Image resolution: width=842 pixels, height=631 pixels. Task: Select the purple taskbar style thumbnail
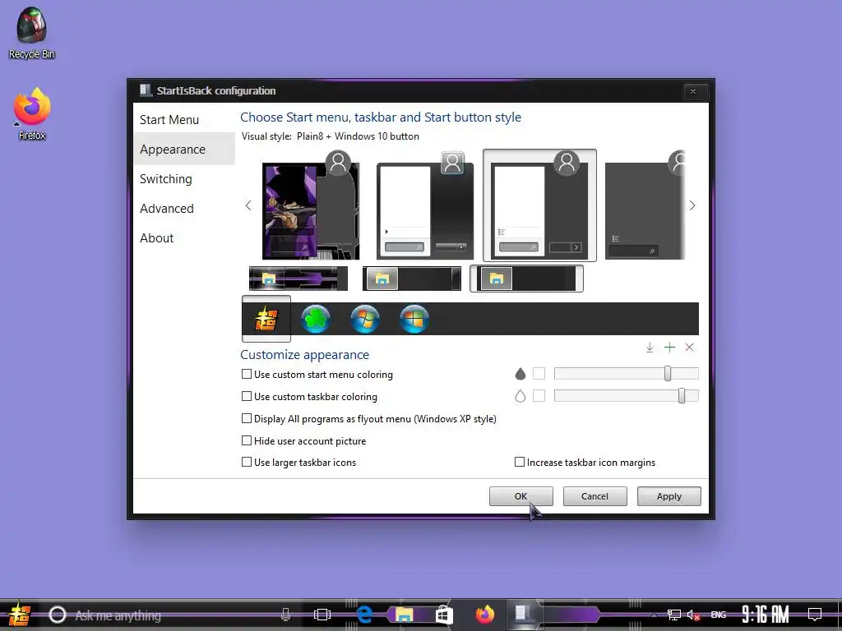click(x=298, y=279)
